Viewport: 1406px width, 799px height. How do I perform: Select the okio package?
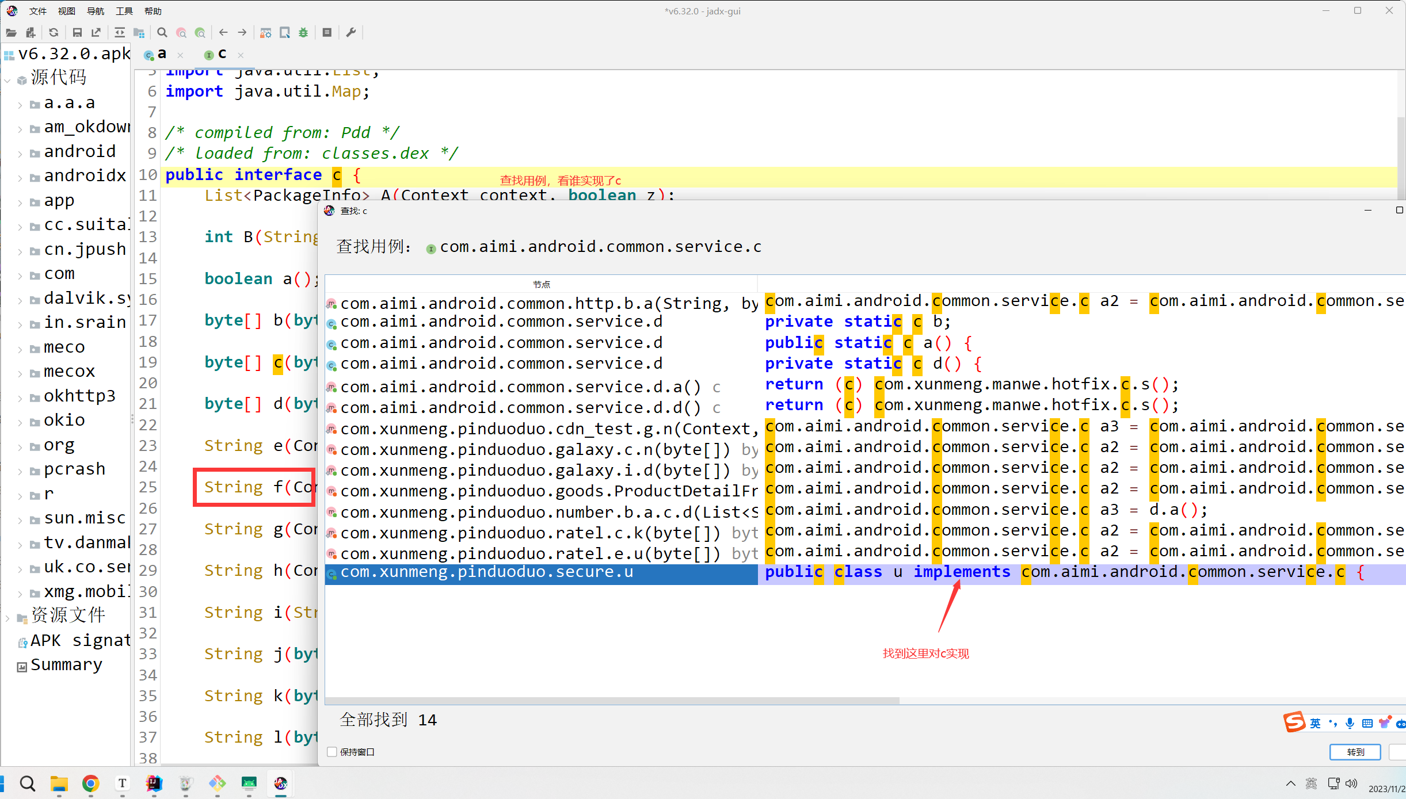(x=64, y=421)
